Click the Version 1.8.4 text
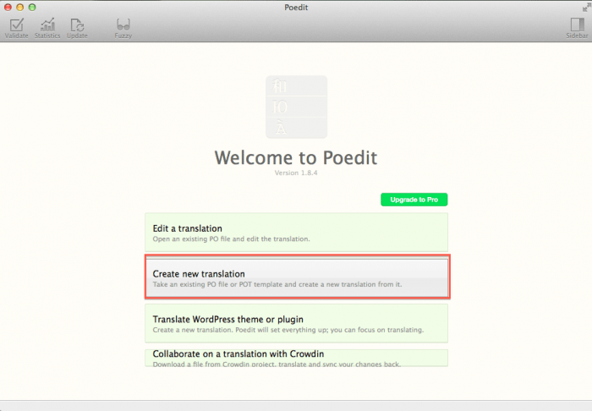This screenshot has width=592, height=411. pyautogui.click(x=296, y=173)
